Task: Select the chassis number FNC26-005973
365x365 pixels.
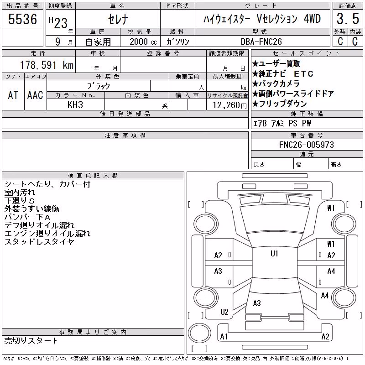Action: click(307, 145)
